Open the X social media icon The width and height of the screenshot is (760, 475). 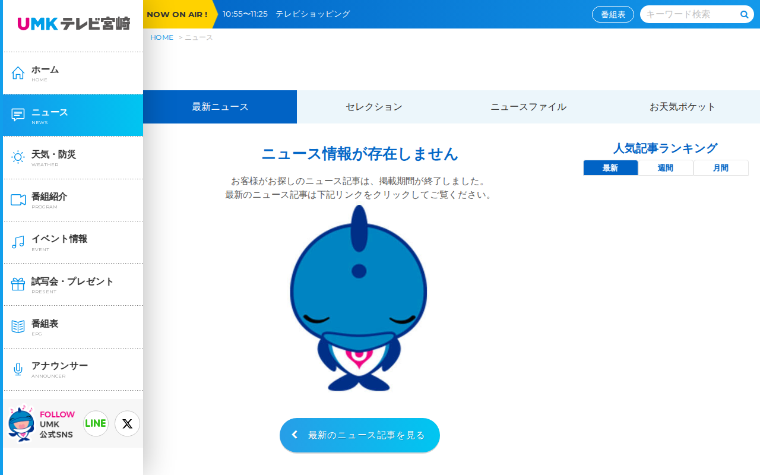(127, 423)
